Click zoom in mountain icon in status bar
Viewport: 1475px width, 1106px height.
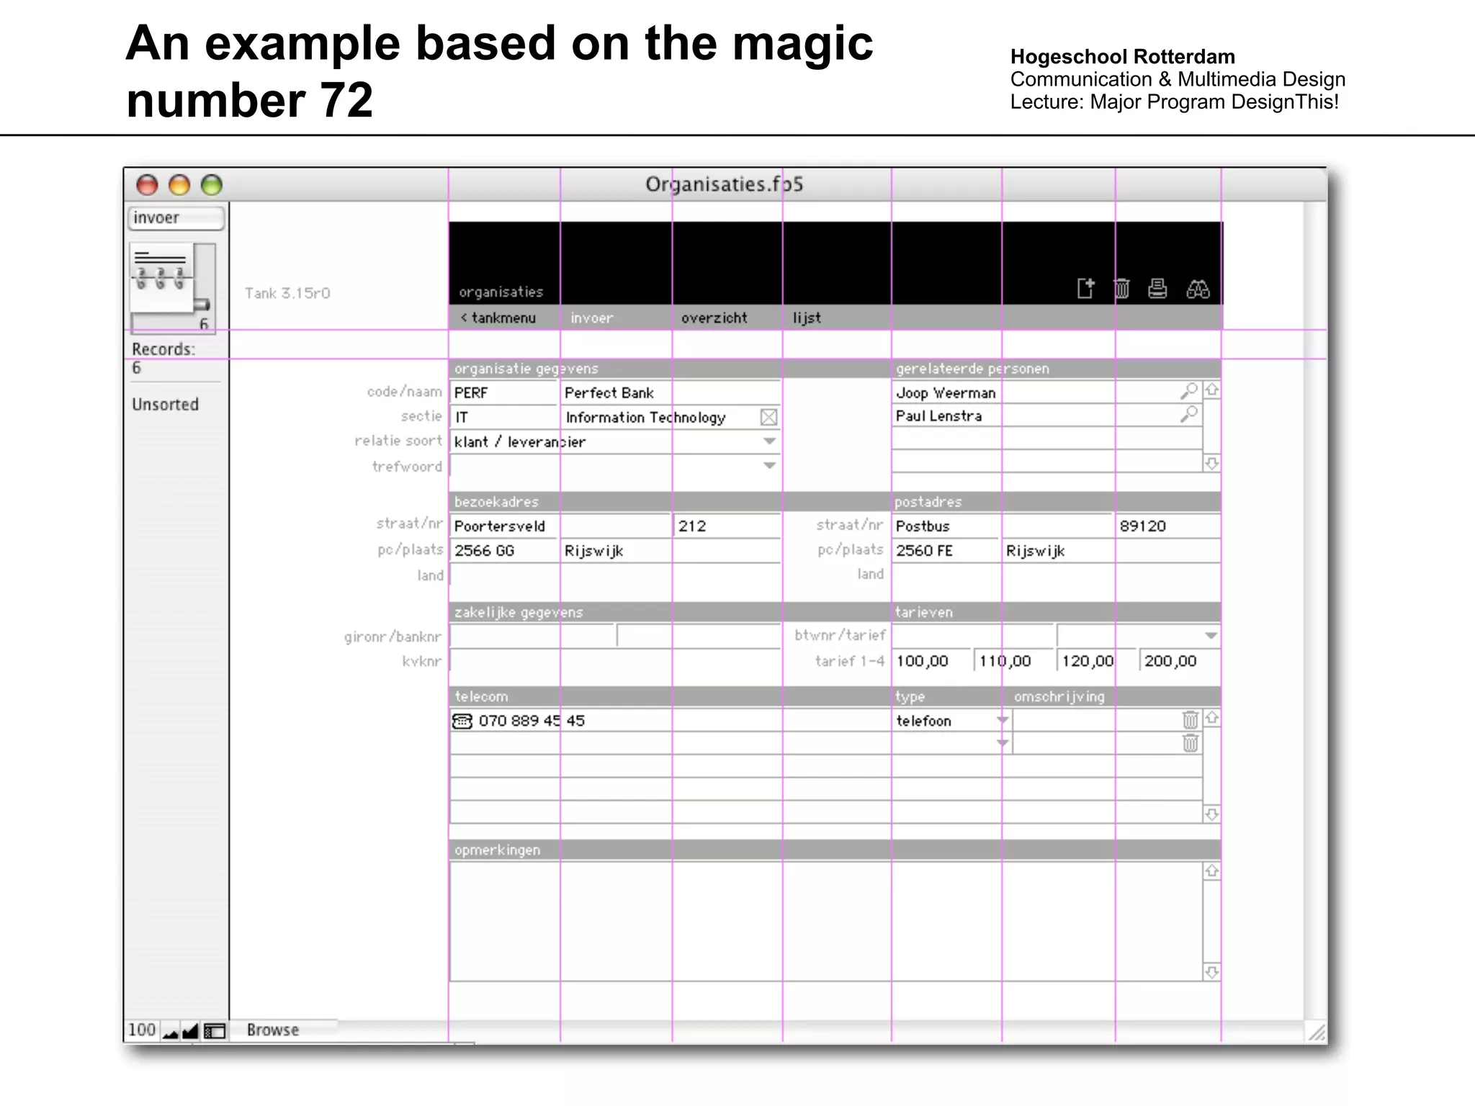189,1032
